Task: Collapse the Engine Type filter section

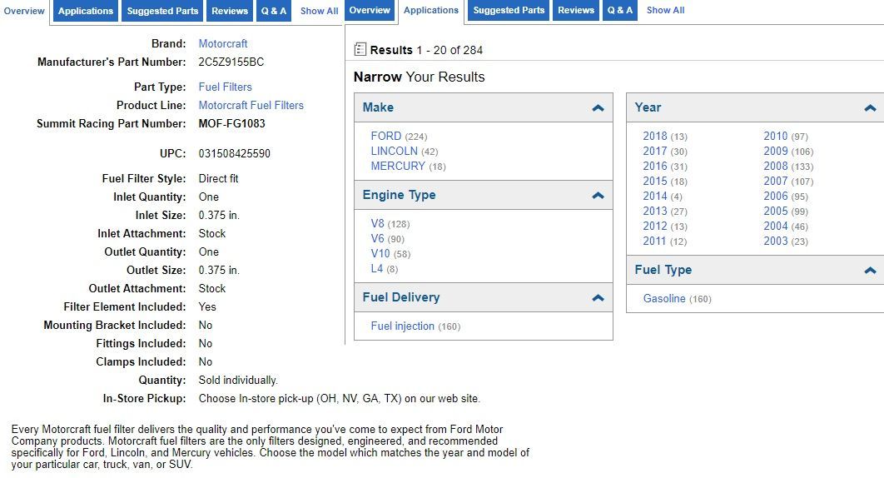Action: tap(598, 196)
